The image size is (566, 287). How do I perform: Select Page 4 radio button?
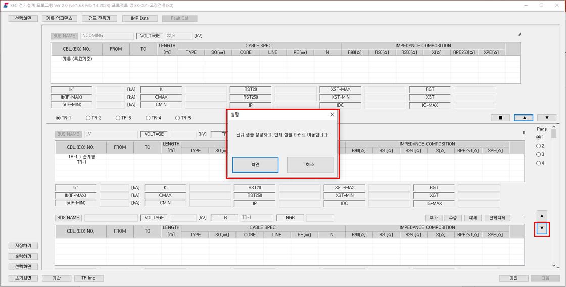coord(540,163)
